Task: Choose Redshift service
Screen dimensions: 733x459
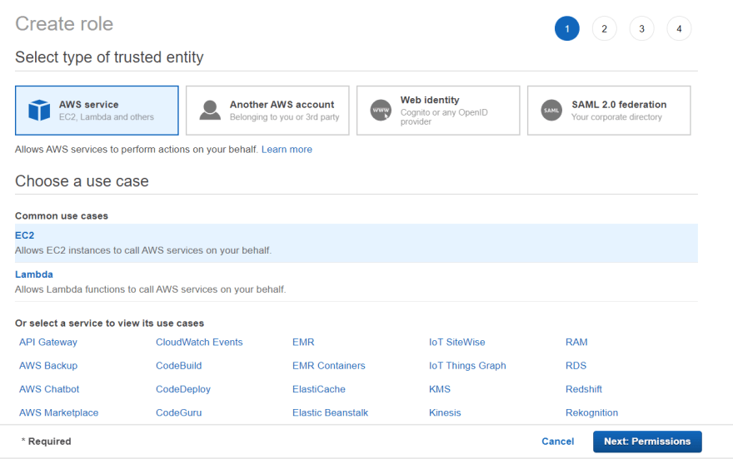Action: (x=583, y=389)
